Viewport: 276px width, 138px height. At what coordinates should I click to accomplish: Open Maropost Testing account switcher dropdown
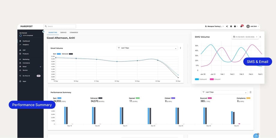click(214, 26)
